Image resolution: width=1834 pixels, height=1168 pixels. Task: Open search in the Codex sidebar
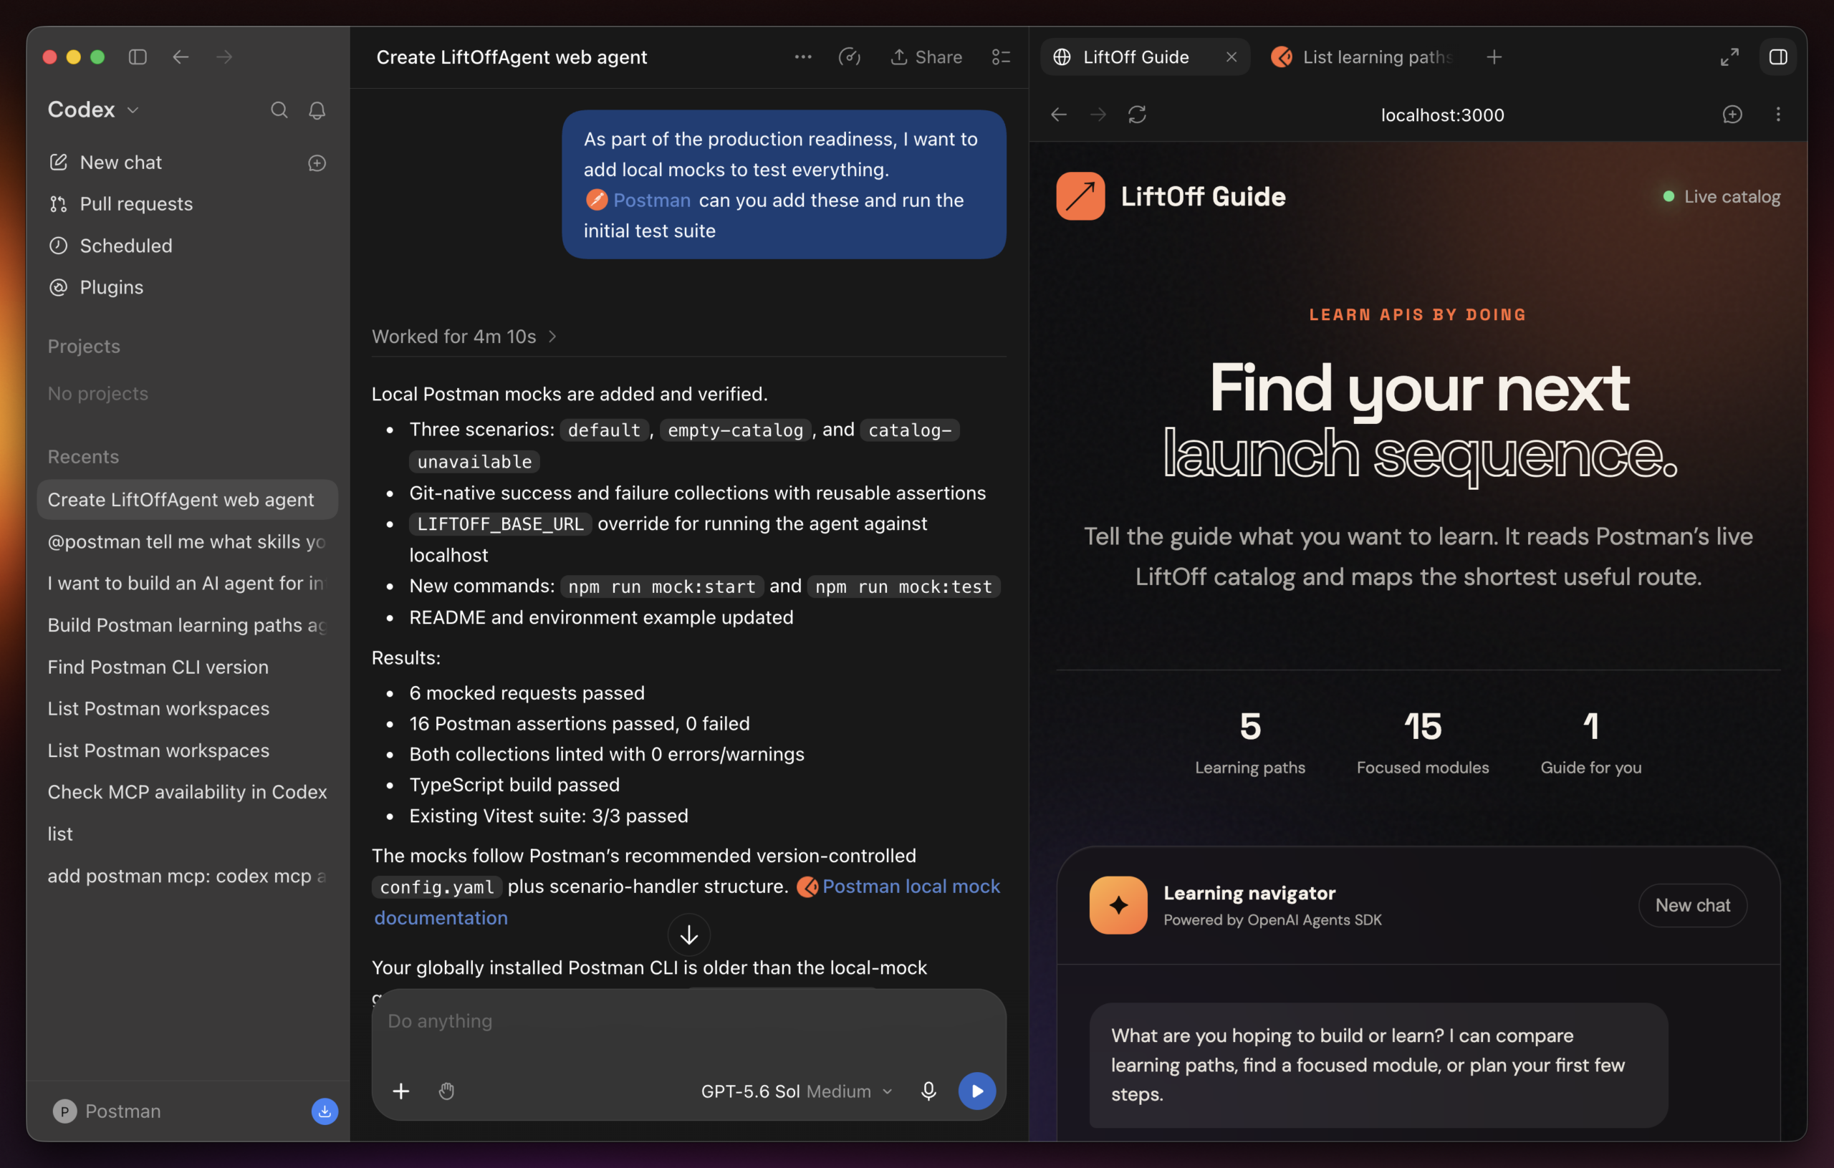(x=279, y=110)
